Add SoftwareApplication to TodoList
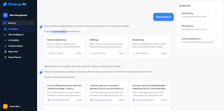This screenshot has width=224, height=111. coord(55,53)
